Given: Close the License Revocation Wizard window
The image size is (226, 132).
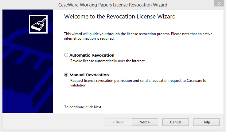Looking at the screenshot, I should click(219, 3).
